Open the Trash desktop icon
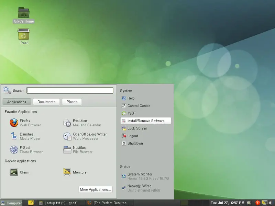This screenshot has width=275, height=206. (24, 34)
